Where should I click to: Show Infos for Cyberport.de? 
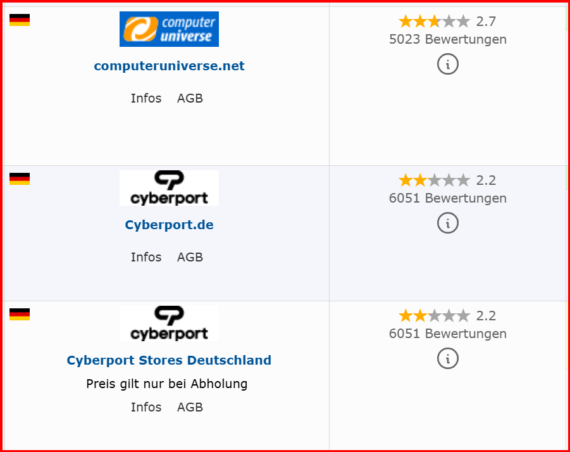pos(146,257)
